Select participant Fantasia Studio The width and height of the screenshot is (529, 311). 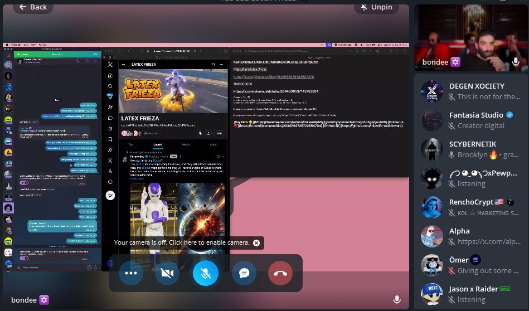(x=471, y=120)
